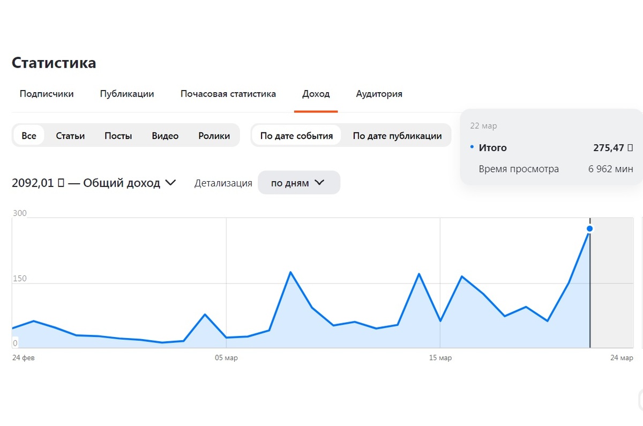643x426 pixels.
Task: Select the Все content filter
Action: point(29,136)
